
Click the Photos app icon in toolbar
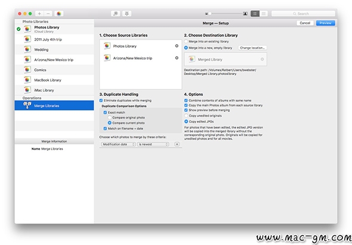tap(59, 14)
